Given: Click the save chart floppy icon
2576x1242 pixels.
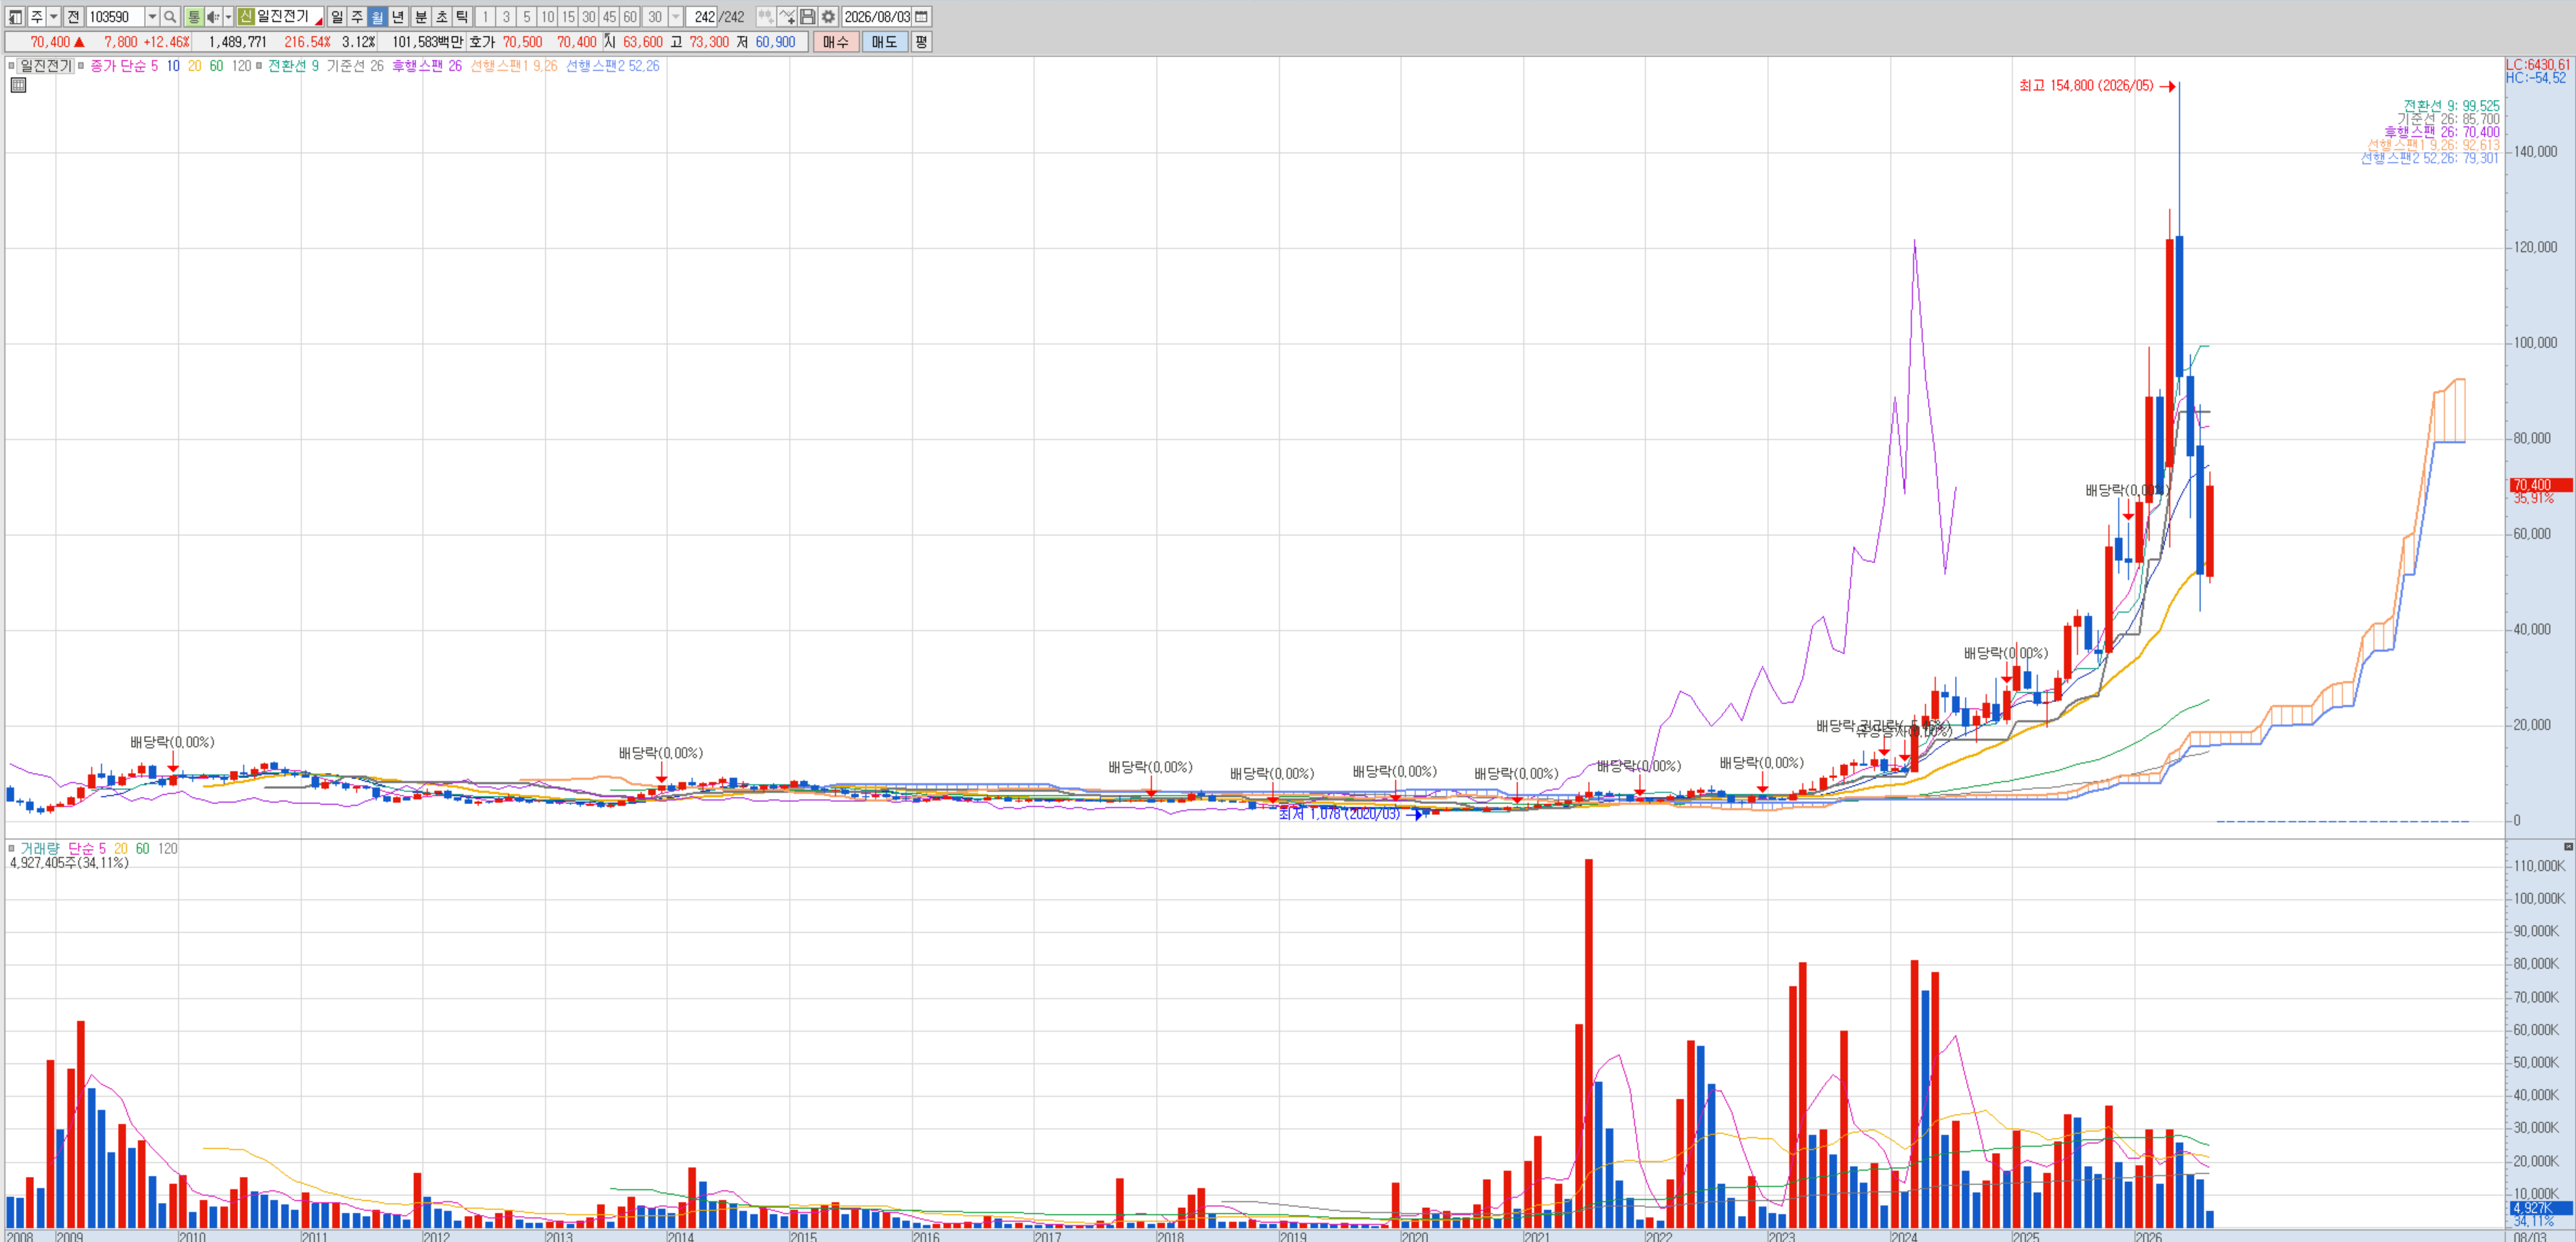Looking at the screenshot, I should pyautogui.click(x=808, y=17).
